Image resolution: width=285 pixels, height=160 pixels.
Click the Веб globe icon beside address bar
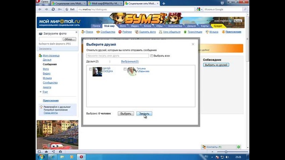[x=67, y=9]
